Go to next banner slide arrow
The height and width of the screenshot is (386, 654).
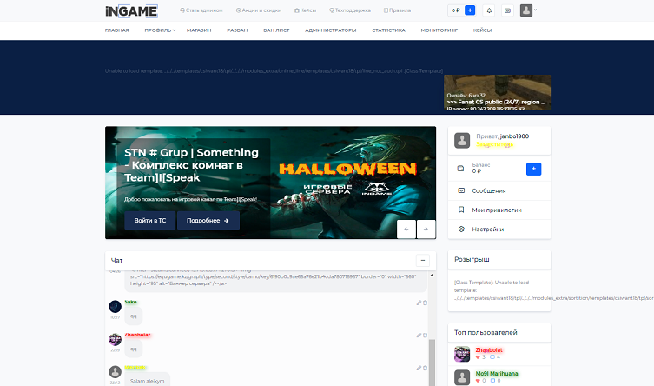(426, 229)
